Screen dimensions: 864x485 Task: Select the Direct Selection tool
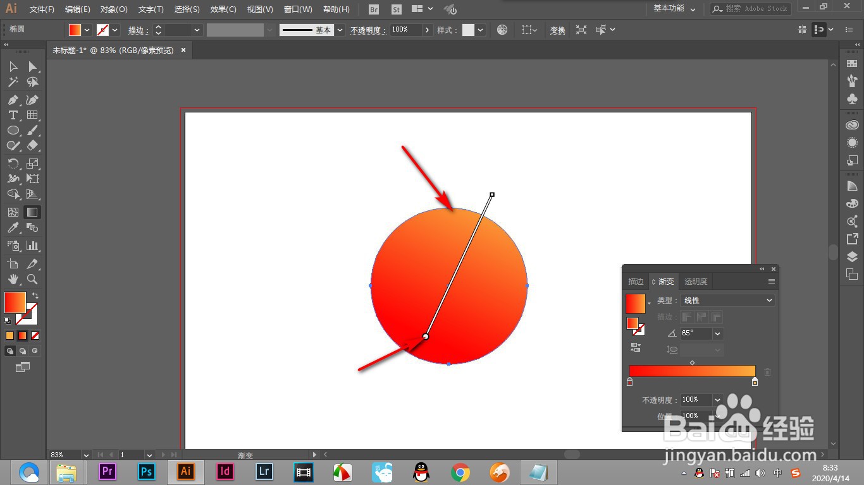[x=32, y=67]
